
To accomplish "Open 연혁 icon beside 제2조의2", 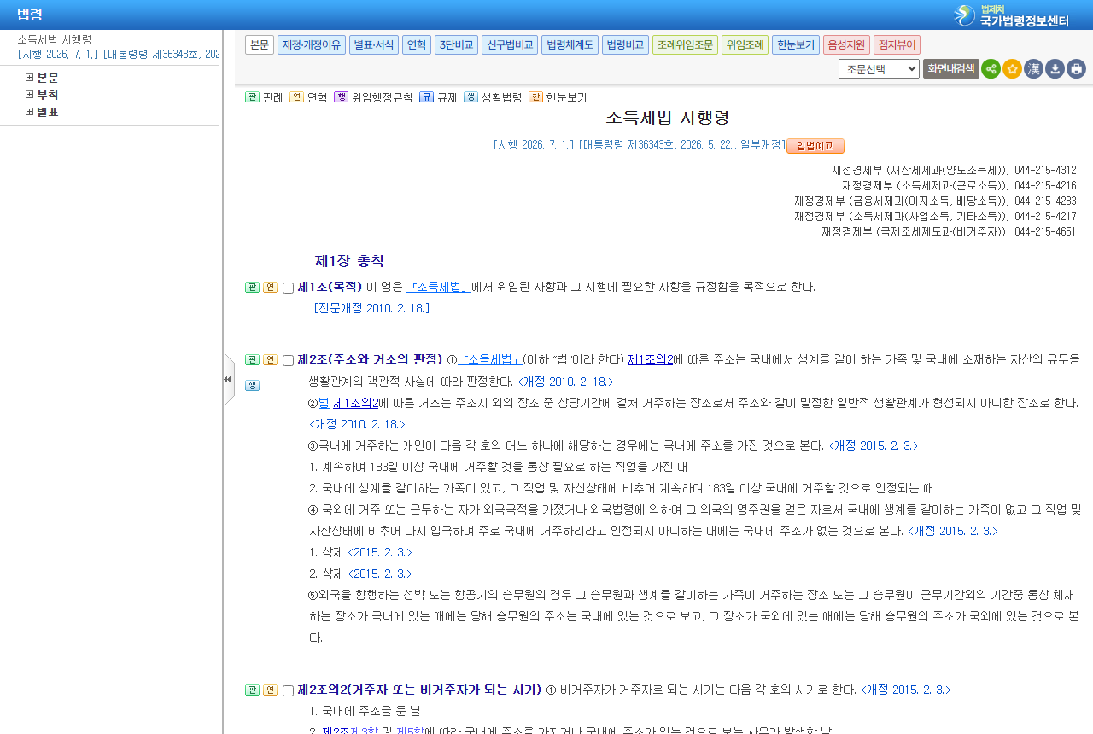I will (x=270, y=690).
